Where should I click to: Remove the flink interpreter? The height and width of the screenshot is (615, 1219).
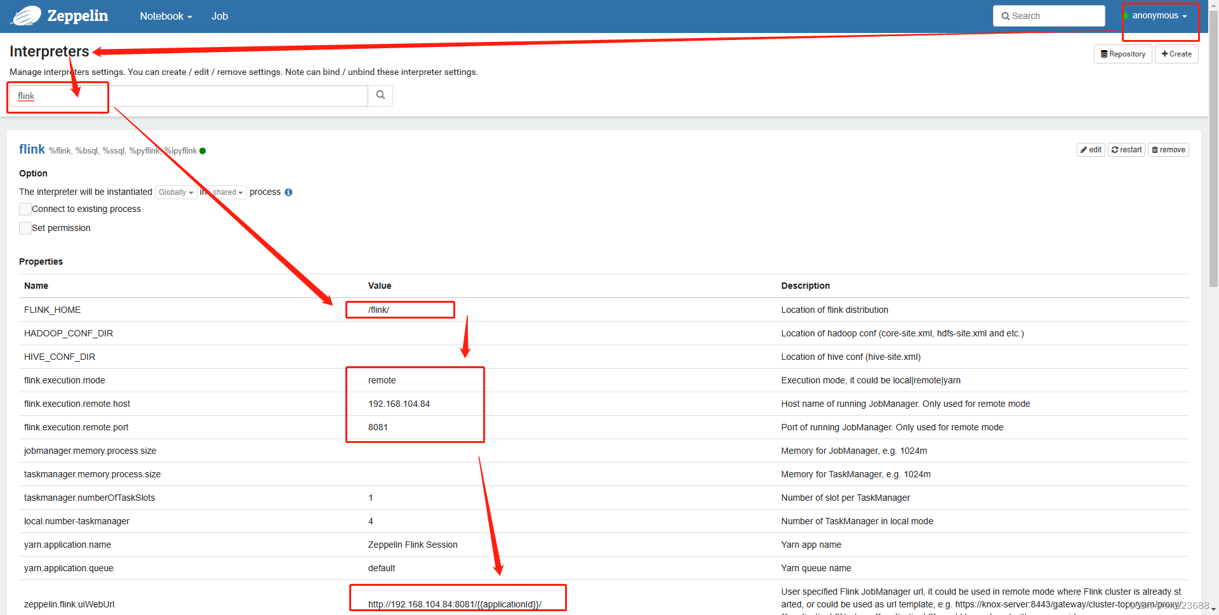pyautogui.click(x=1168, y=150)
